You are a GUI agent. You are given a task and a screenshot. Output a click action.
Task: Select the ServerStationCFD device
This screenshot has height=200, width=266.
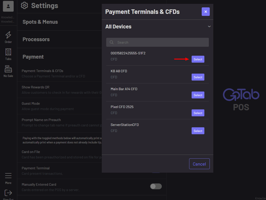point(198,131)
